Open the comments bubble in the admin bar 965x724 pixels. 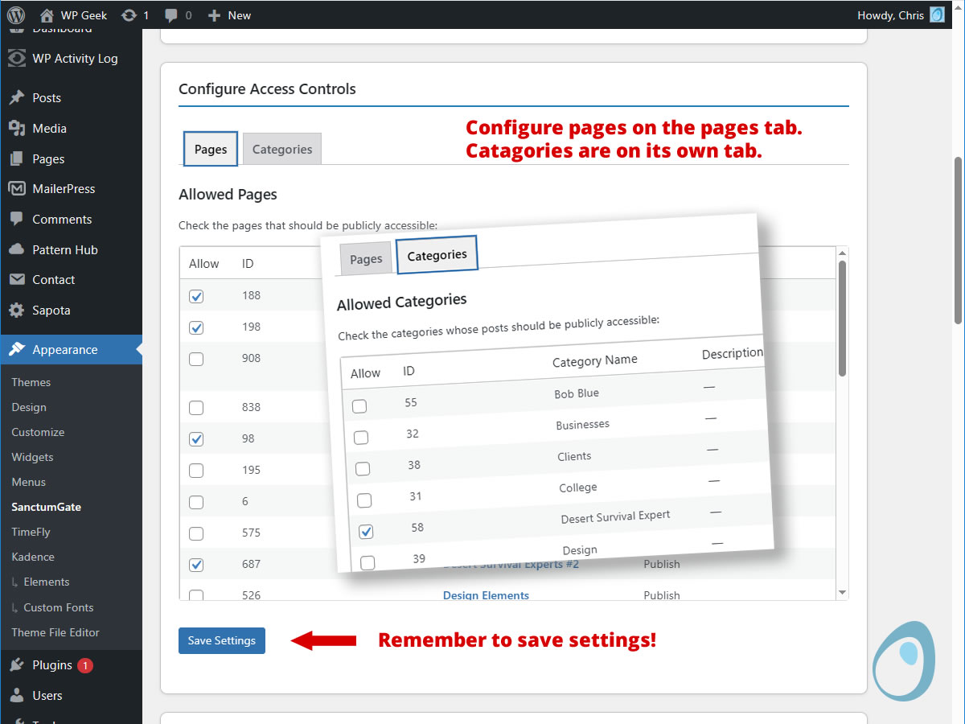click(x=170, y=14)
